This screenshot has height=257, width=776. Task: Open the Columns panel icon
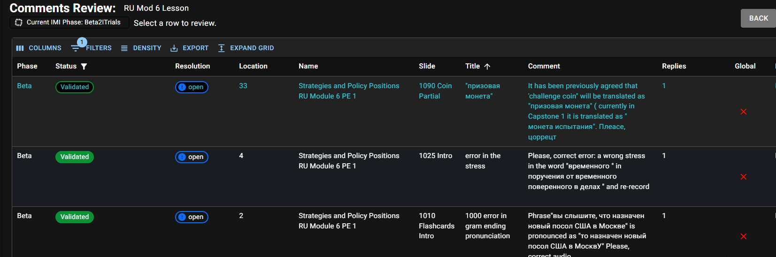(x=20, y=48)
